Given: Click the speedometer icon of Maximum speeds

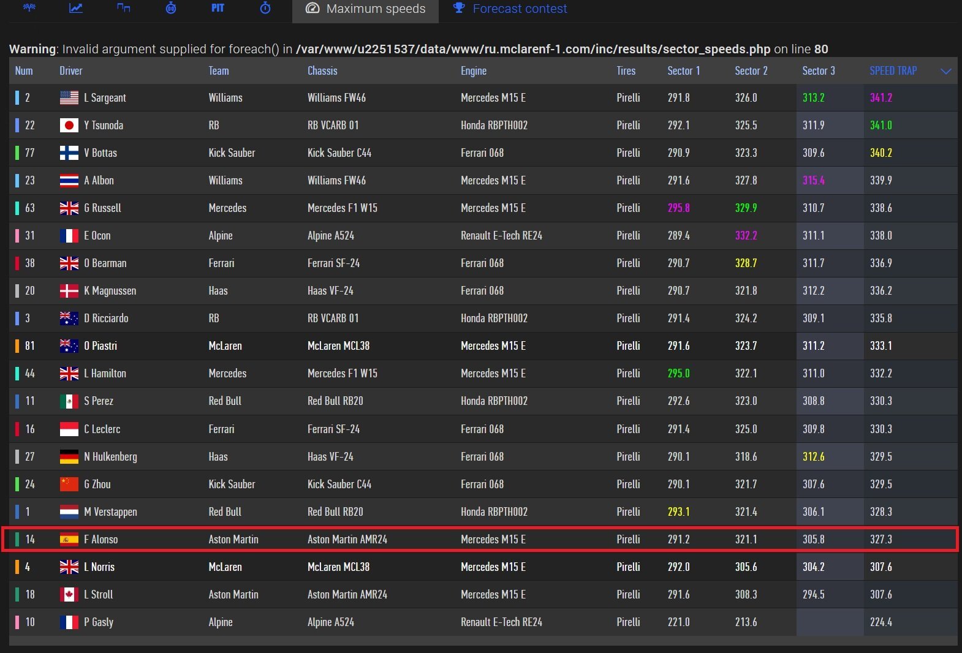Looking at the screenshot, I should tap(312, 9).
